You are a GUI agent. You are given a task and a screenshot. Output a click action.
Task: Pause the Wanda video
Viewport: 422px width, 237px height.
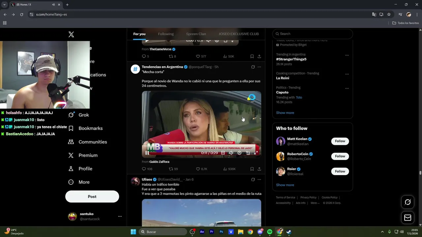(147, 153)
